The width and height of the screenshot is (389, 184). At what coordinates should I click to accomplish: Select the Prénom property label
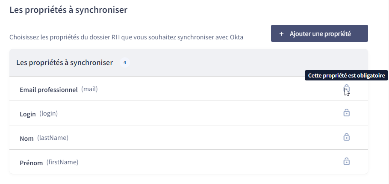pyautogui.click(x=31, y=163)
